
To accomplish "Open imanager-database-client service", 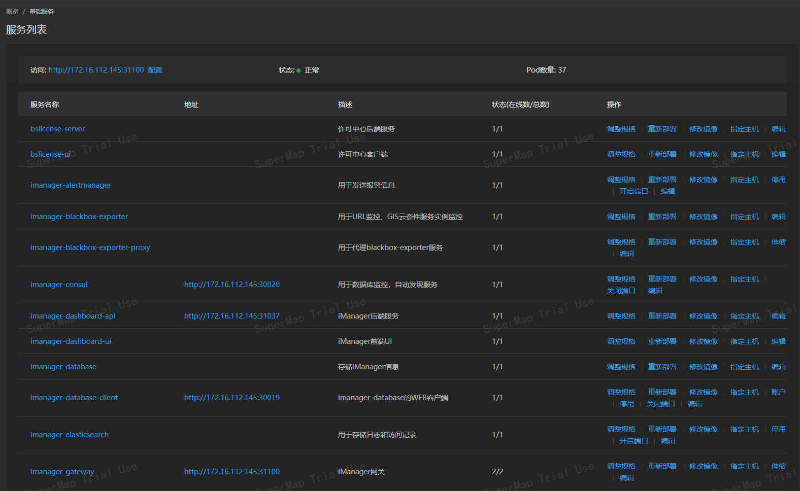I will click(74, 398).
